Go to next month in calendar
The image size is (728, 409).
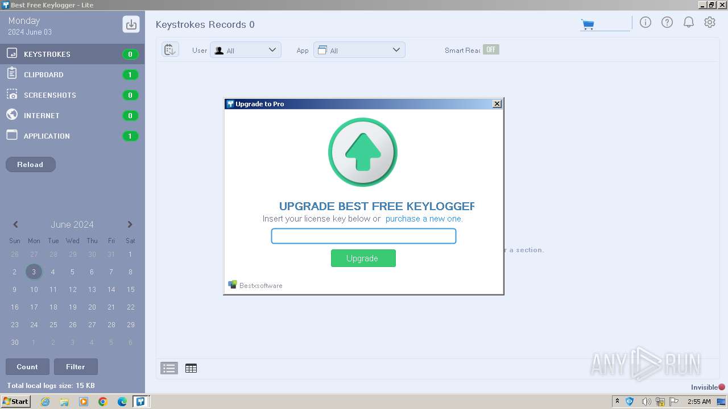click(x=130, y=224)
